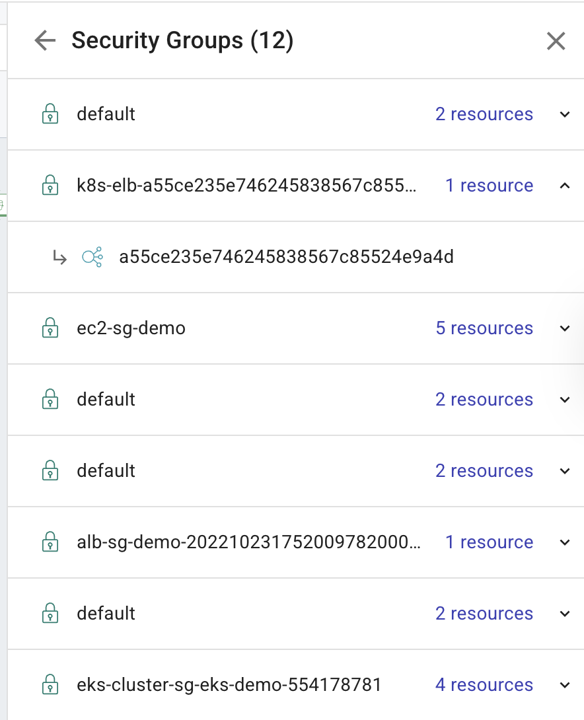Click the nested resource arrow under k8s-elb group

click(61, 256)
